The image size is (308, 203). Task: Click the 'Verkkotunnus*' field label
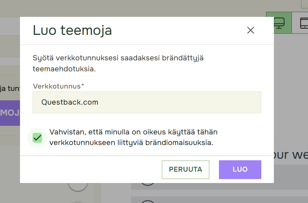(58, 86)
